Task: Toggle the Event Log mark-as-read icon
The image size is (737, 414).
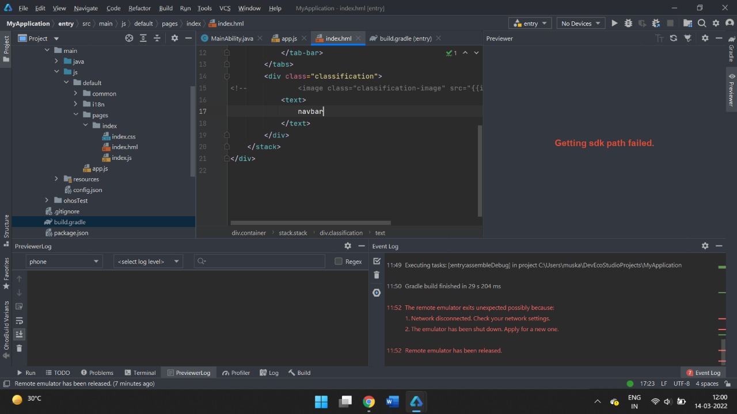Action: coord(377,262)
